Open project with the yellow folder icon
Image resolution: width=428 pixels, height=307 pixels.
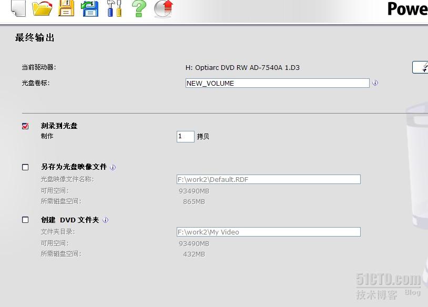(42, 8)
